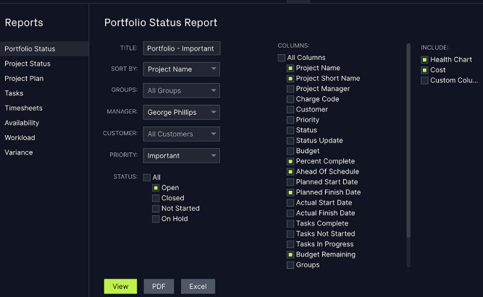Open the Timesheets report
The image size is (483, 297).
point(23,108)
